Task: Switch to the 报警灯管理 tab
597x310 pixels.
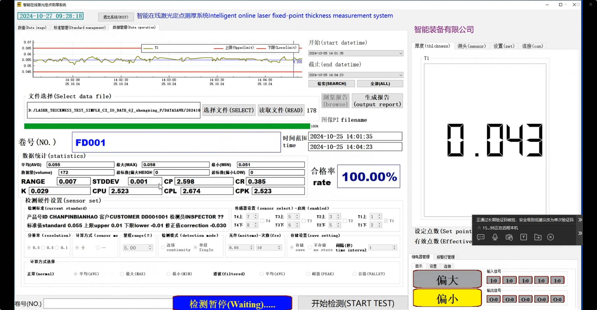Action: click(x=446, y=257)
